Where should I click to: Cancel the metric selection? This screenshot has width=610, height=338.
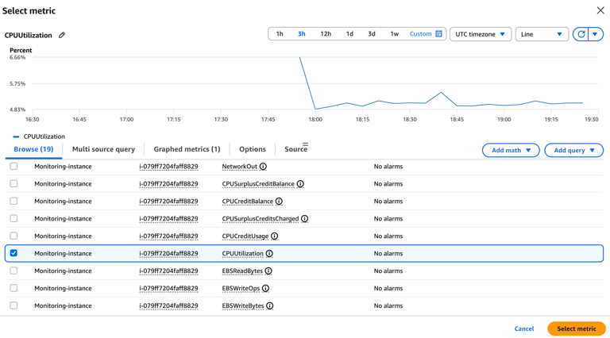tap(524, 328)
